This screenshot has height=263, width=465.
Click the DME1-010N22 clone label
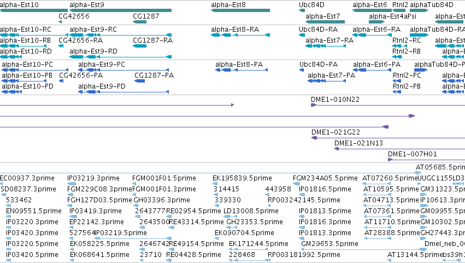coord(335,100)
